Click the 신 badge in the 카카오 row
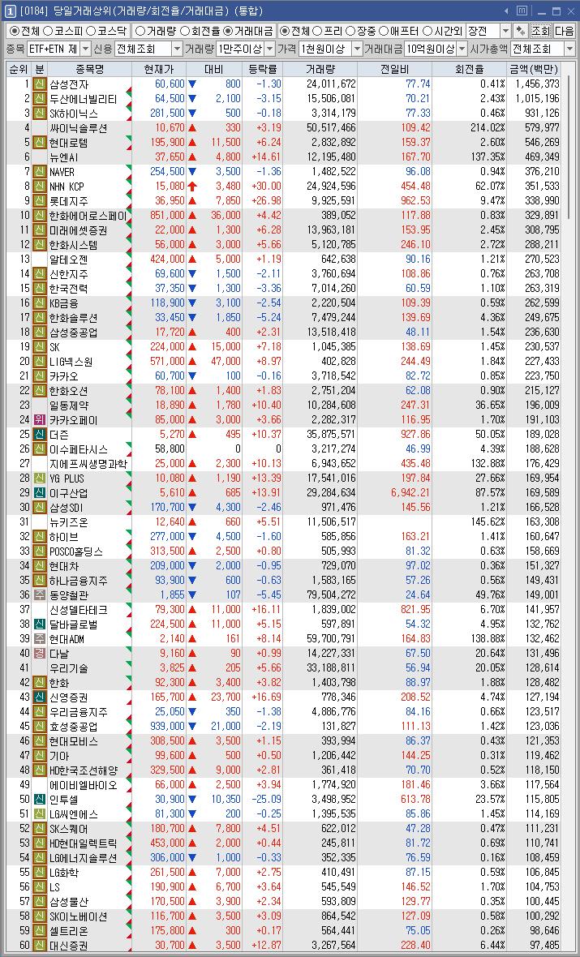Viewport: 580px width, 957px height. tap(39, 376)
